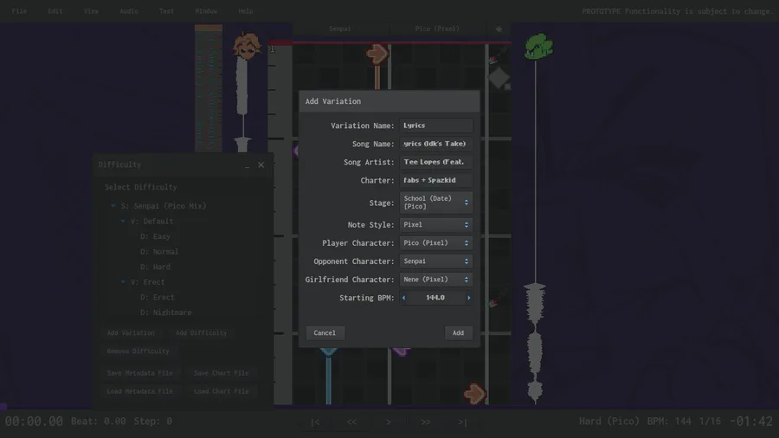Click the green Pico player icon
Screen dimensions: 779x438
click(x=538, y=47)
